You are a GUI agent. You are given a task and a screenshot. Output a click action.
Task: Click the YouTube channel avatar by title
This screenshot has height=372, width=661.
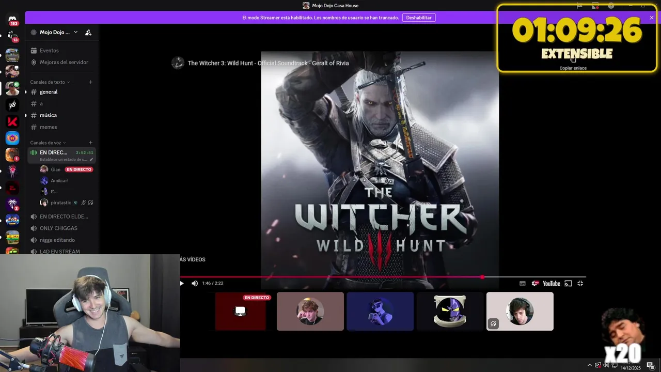[x=178, y=63]
